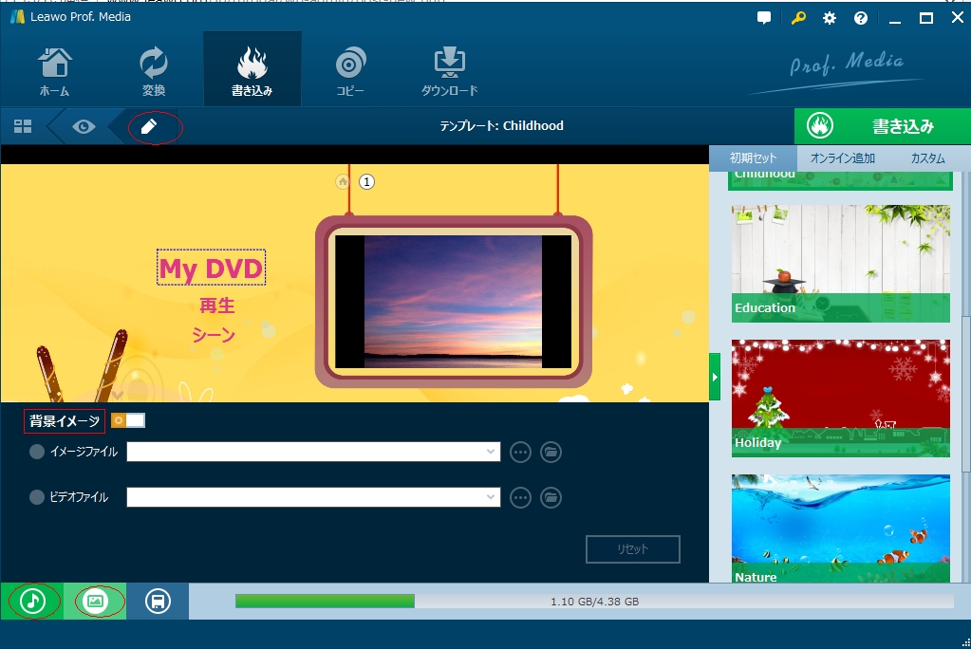Collapse template panel with green arrow
Viewport: 971px width, 649px height.
pos(715,377)
